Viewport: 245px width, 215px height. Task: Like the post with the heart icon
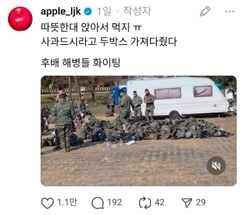click(47, 203)
